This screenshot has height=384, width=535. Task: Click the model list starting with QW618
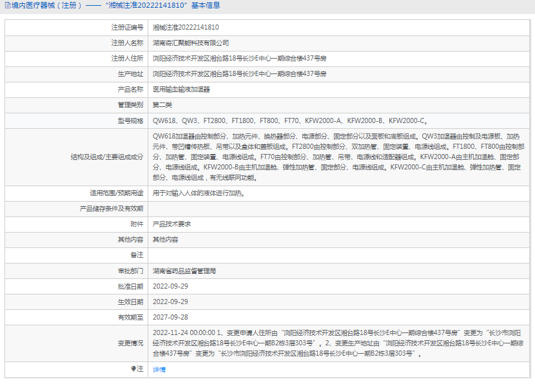coord(290,120)
